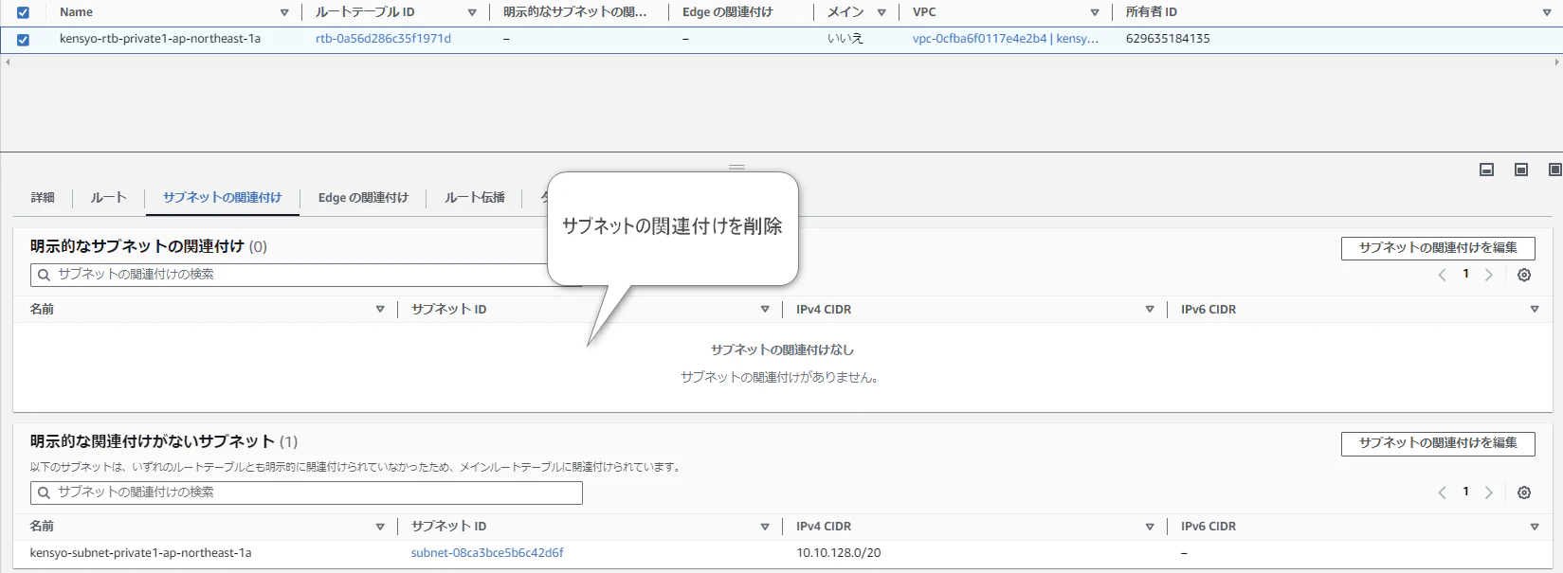This screenshot has width=1563, height=573.
Task: Sort the lower subnet table by 名前 arrow
Action: click(380, 527)
